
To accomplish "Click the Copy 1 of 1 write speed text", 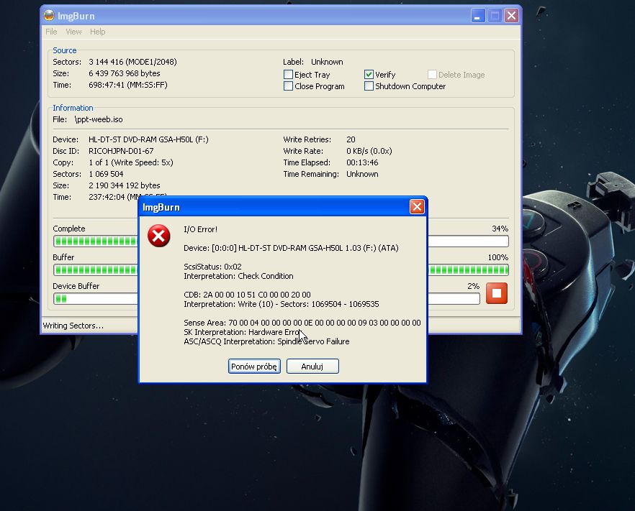I will click(131, 162).
